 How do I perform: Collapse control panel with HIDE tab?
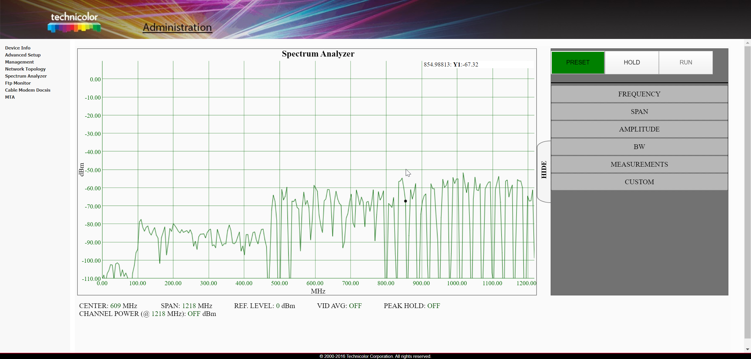(x=544, y=170)
